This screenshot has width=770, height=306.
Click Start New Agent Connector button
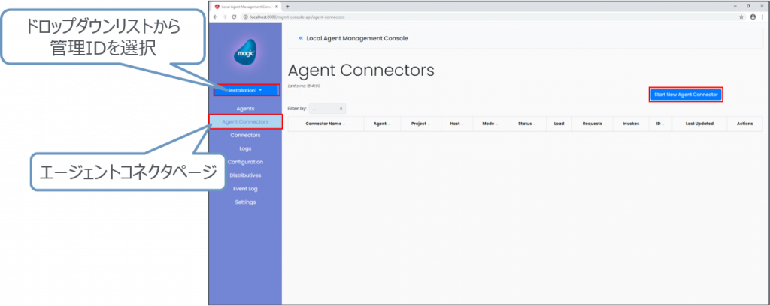[x=686, y=94]
